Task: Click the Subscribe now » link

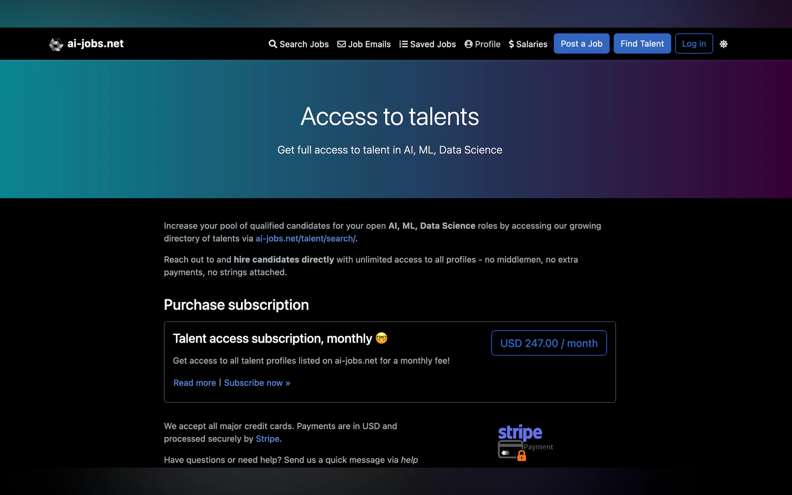Action: (257, 383)
